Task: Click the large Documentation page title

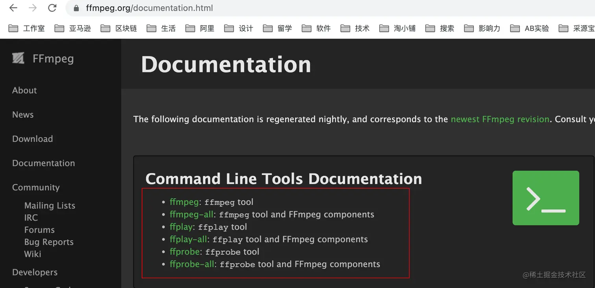Action: 226,65
